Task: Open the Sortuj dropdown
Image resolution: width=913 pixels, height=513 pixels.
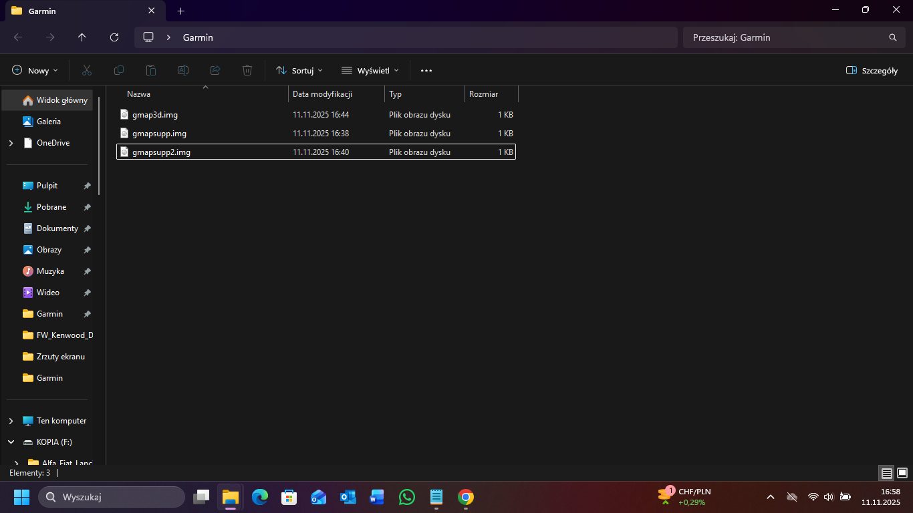Action: pos(299,70)
